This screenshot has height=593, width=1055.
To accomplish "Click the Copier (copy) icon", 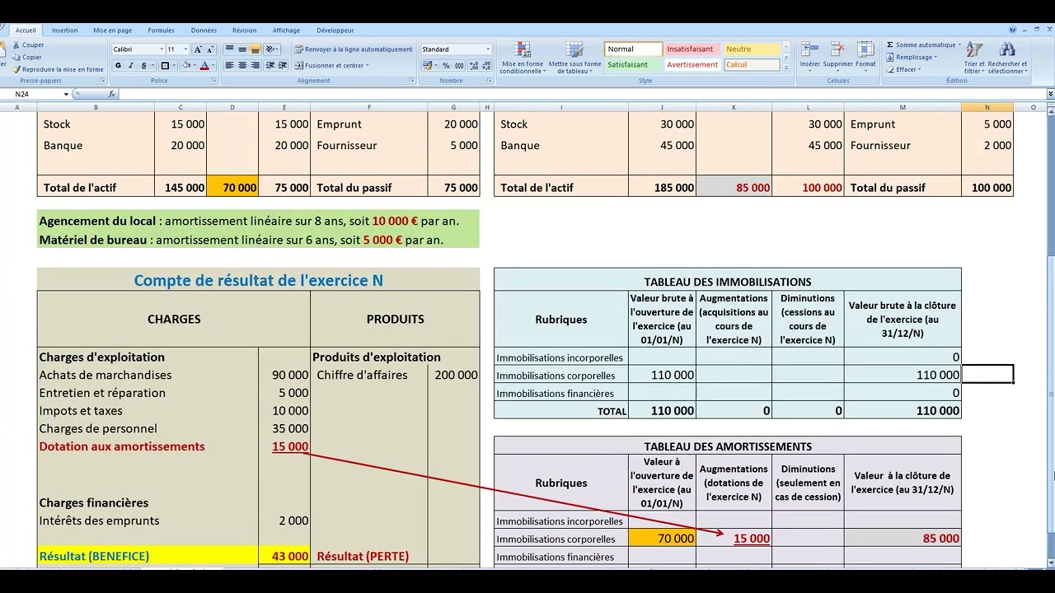I will point(16,58).
